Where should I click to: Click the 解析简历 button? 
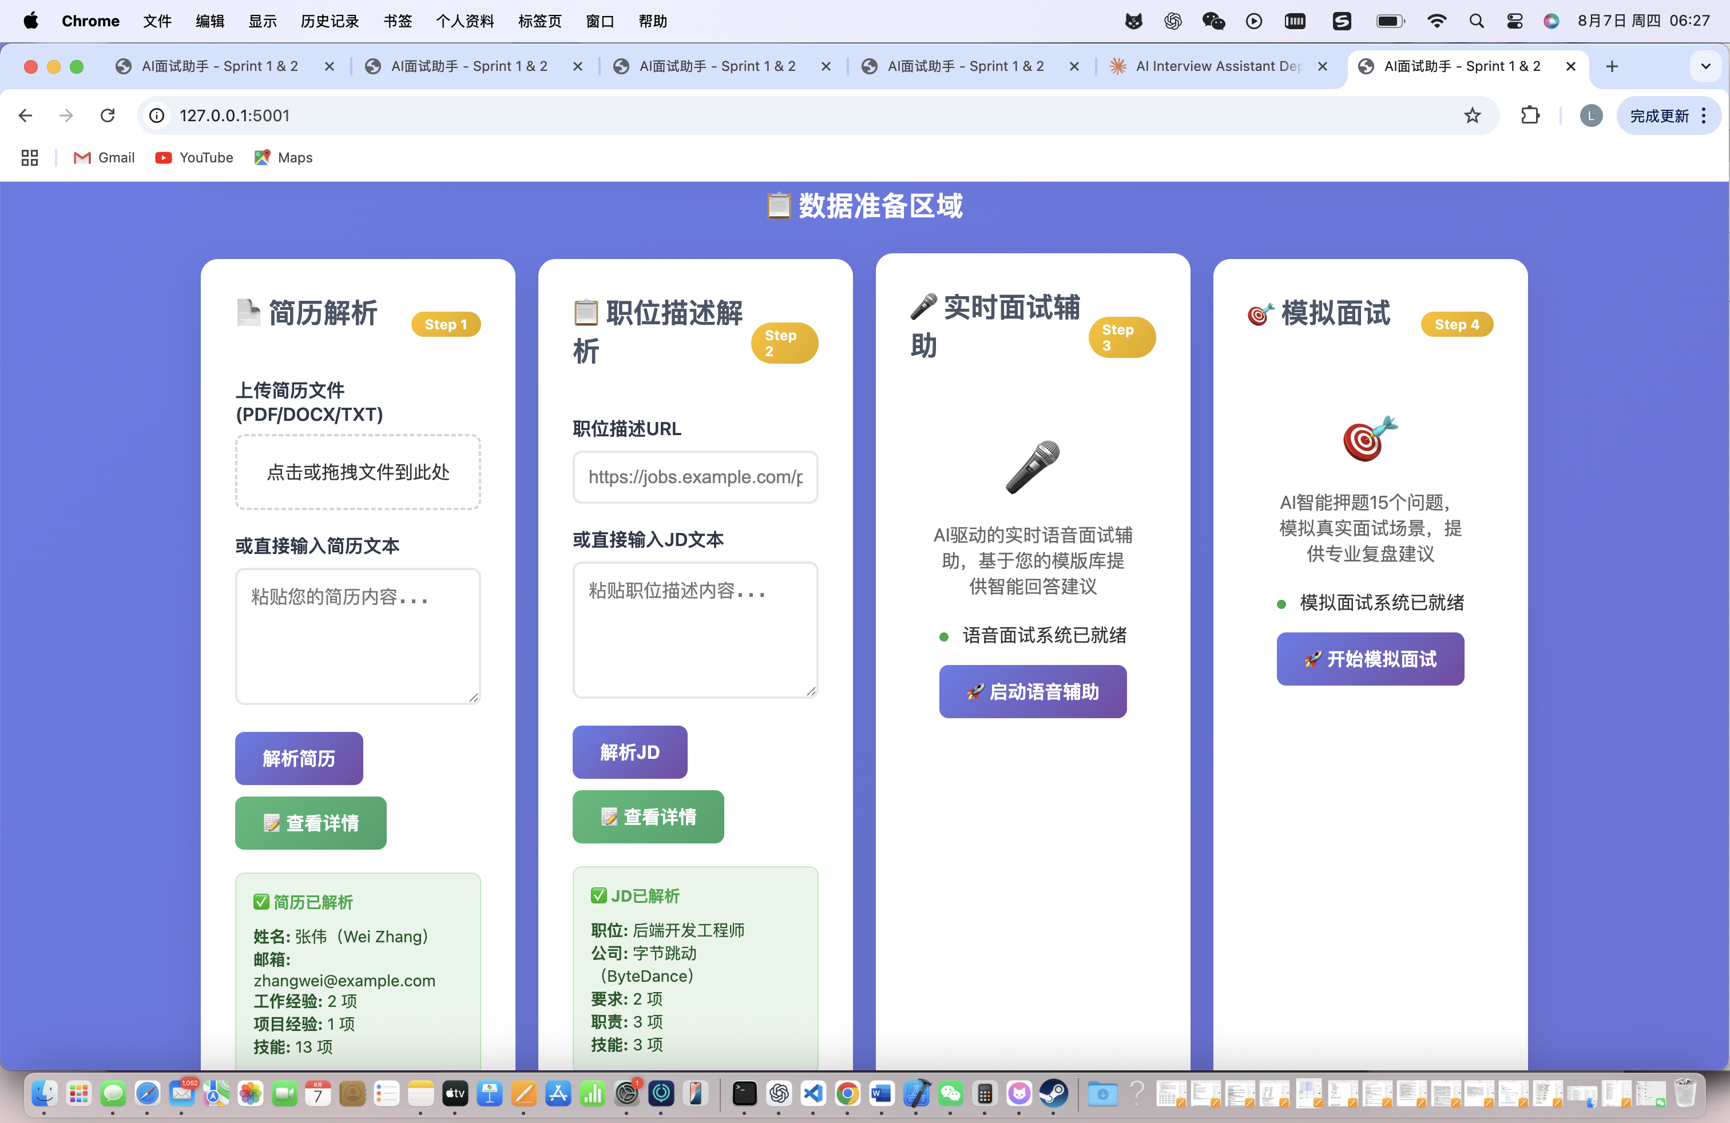click(299, 758)
